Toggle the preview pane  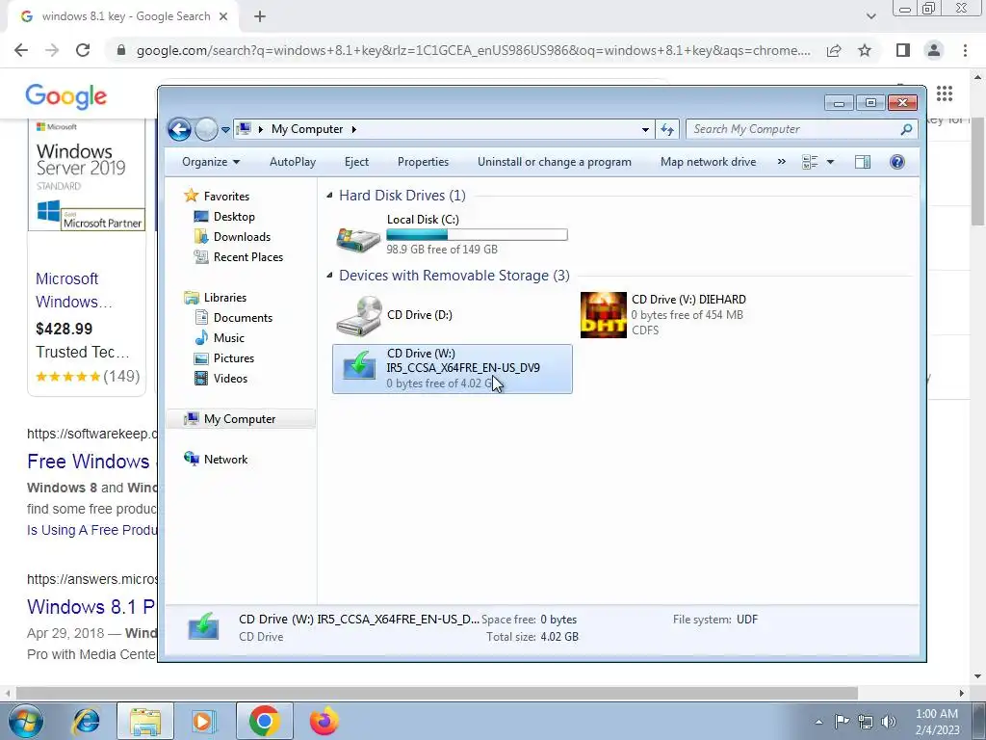(x=863, y=162)
